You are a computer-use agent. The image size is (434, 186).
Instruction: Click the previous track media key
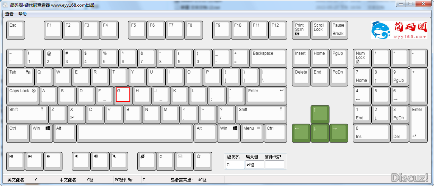click(34, 161)
